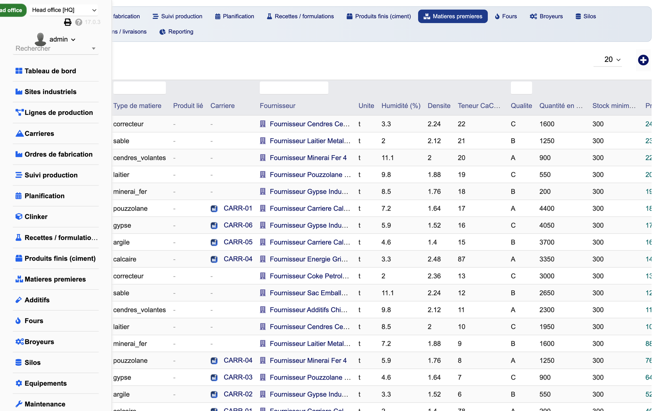Click building icon beside Fournisseur Coke Petrol
Viewport: 658px width, 411px height.
pyautogui.click(x=263, y=276)
